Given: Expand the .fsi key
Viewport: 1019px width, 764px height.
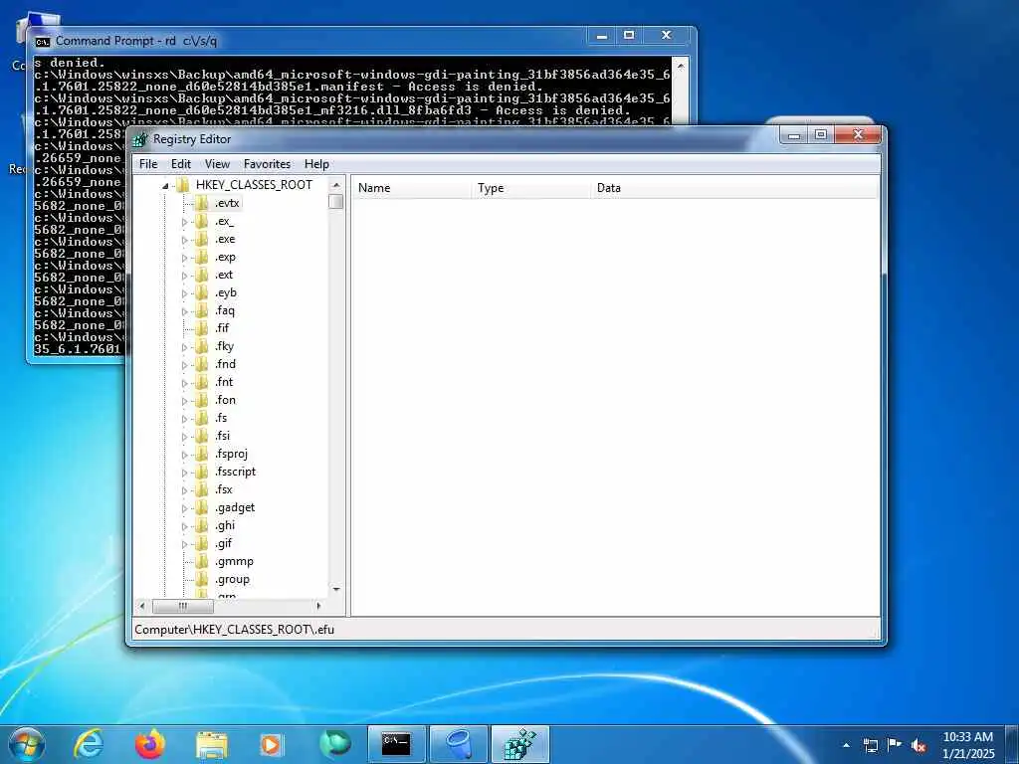Looking at the screenshot, I should (184, 437).
